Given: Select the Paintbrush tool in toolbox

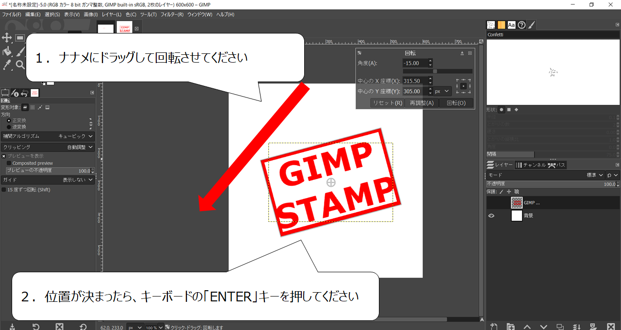Looking at the screenshot, I should 20,51.
